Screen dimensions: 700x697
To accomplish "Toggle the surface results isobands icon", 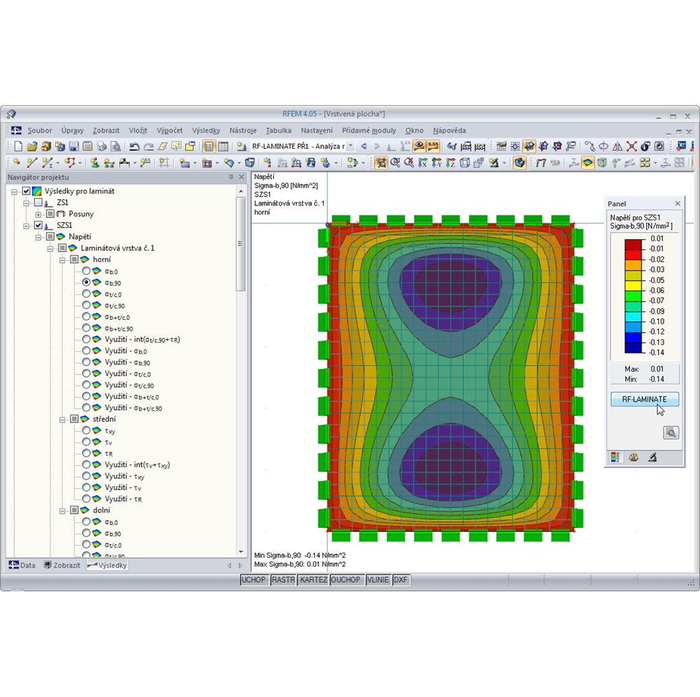I will pos(588,163).
